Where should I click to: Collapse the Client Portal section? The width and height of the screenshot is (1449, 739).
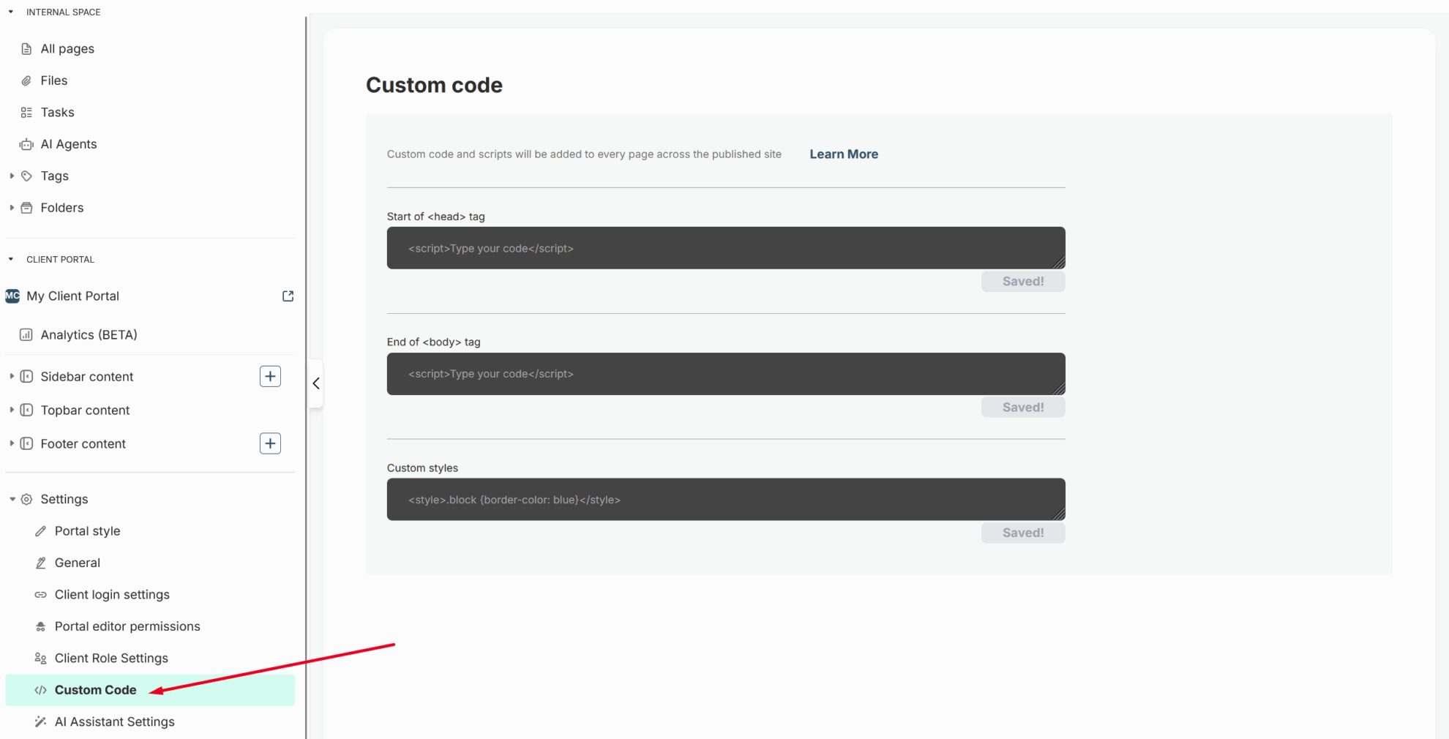(11, 259)
